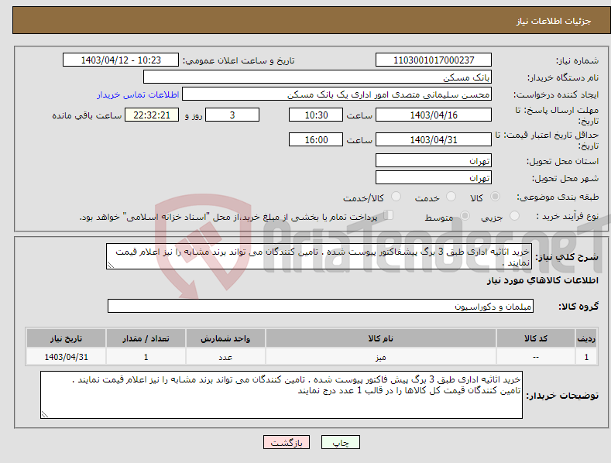
Task: Click the شماره نیاز field 1103001017000237
Action: click(434, 60)
